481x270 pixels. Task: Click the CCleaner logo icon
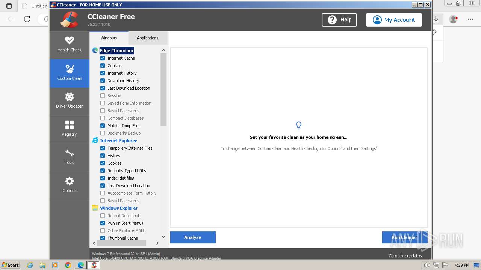coord(69,19)
